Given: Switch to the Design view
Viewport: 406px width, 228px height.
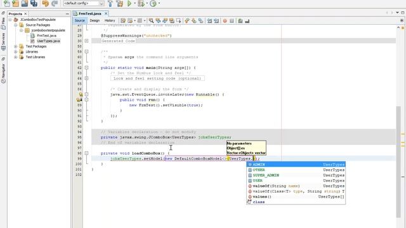Looking at the screenshot, I should click(95, 20).
